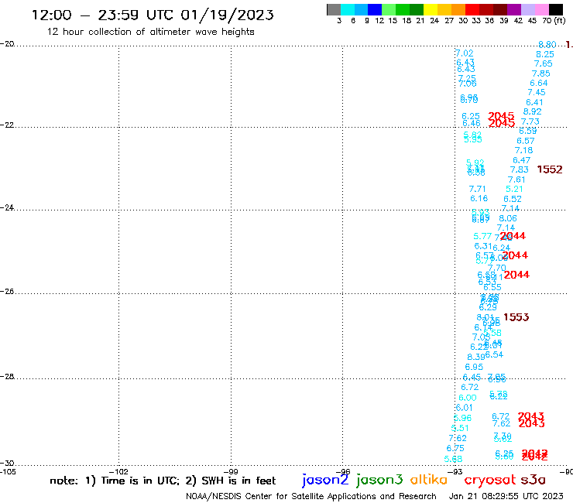Click the wave height value 8.39
Viewport: 573px width, 503px height.
point(476,358)
